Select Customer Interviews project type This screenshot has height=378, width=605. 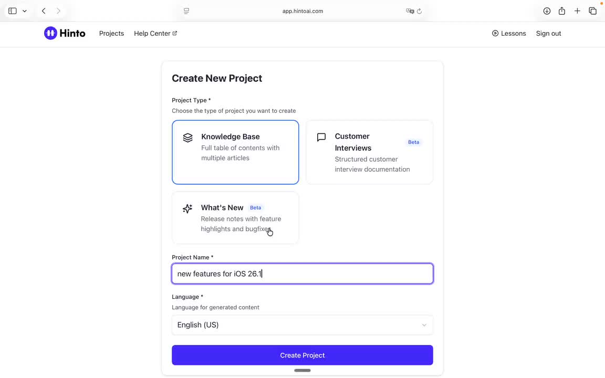click(x=369, y=152)
